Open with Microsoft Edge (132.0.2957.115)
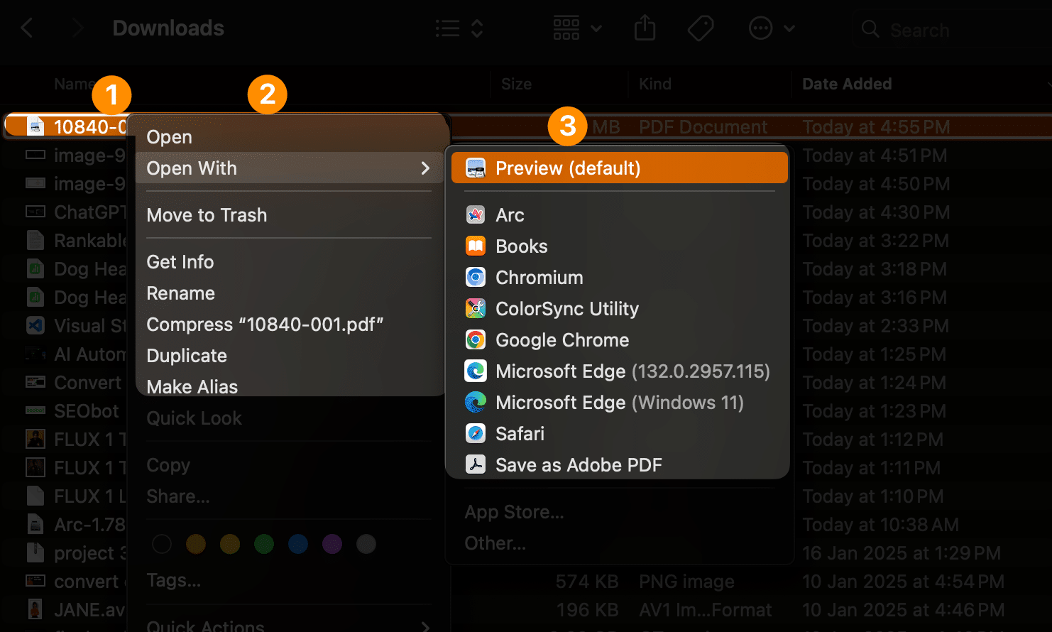The height and width of the screenshot is (632, 1052). [x=619, y=371]
